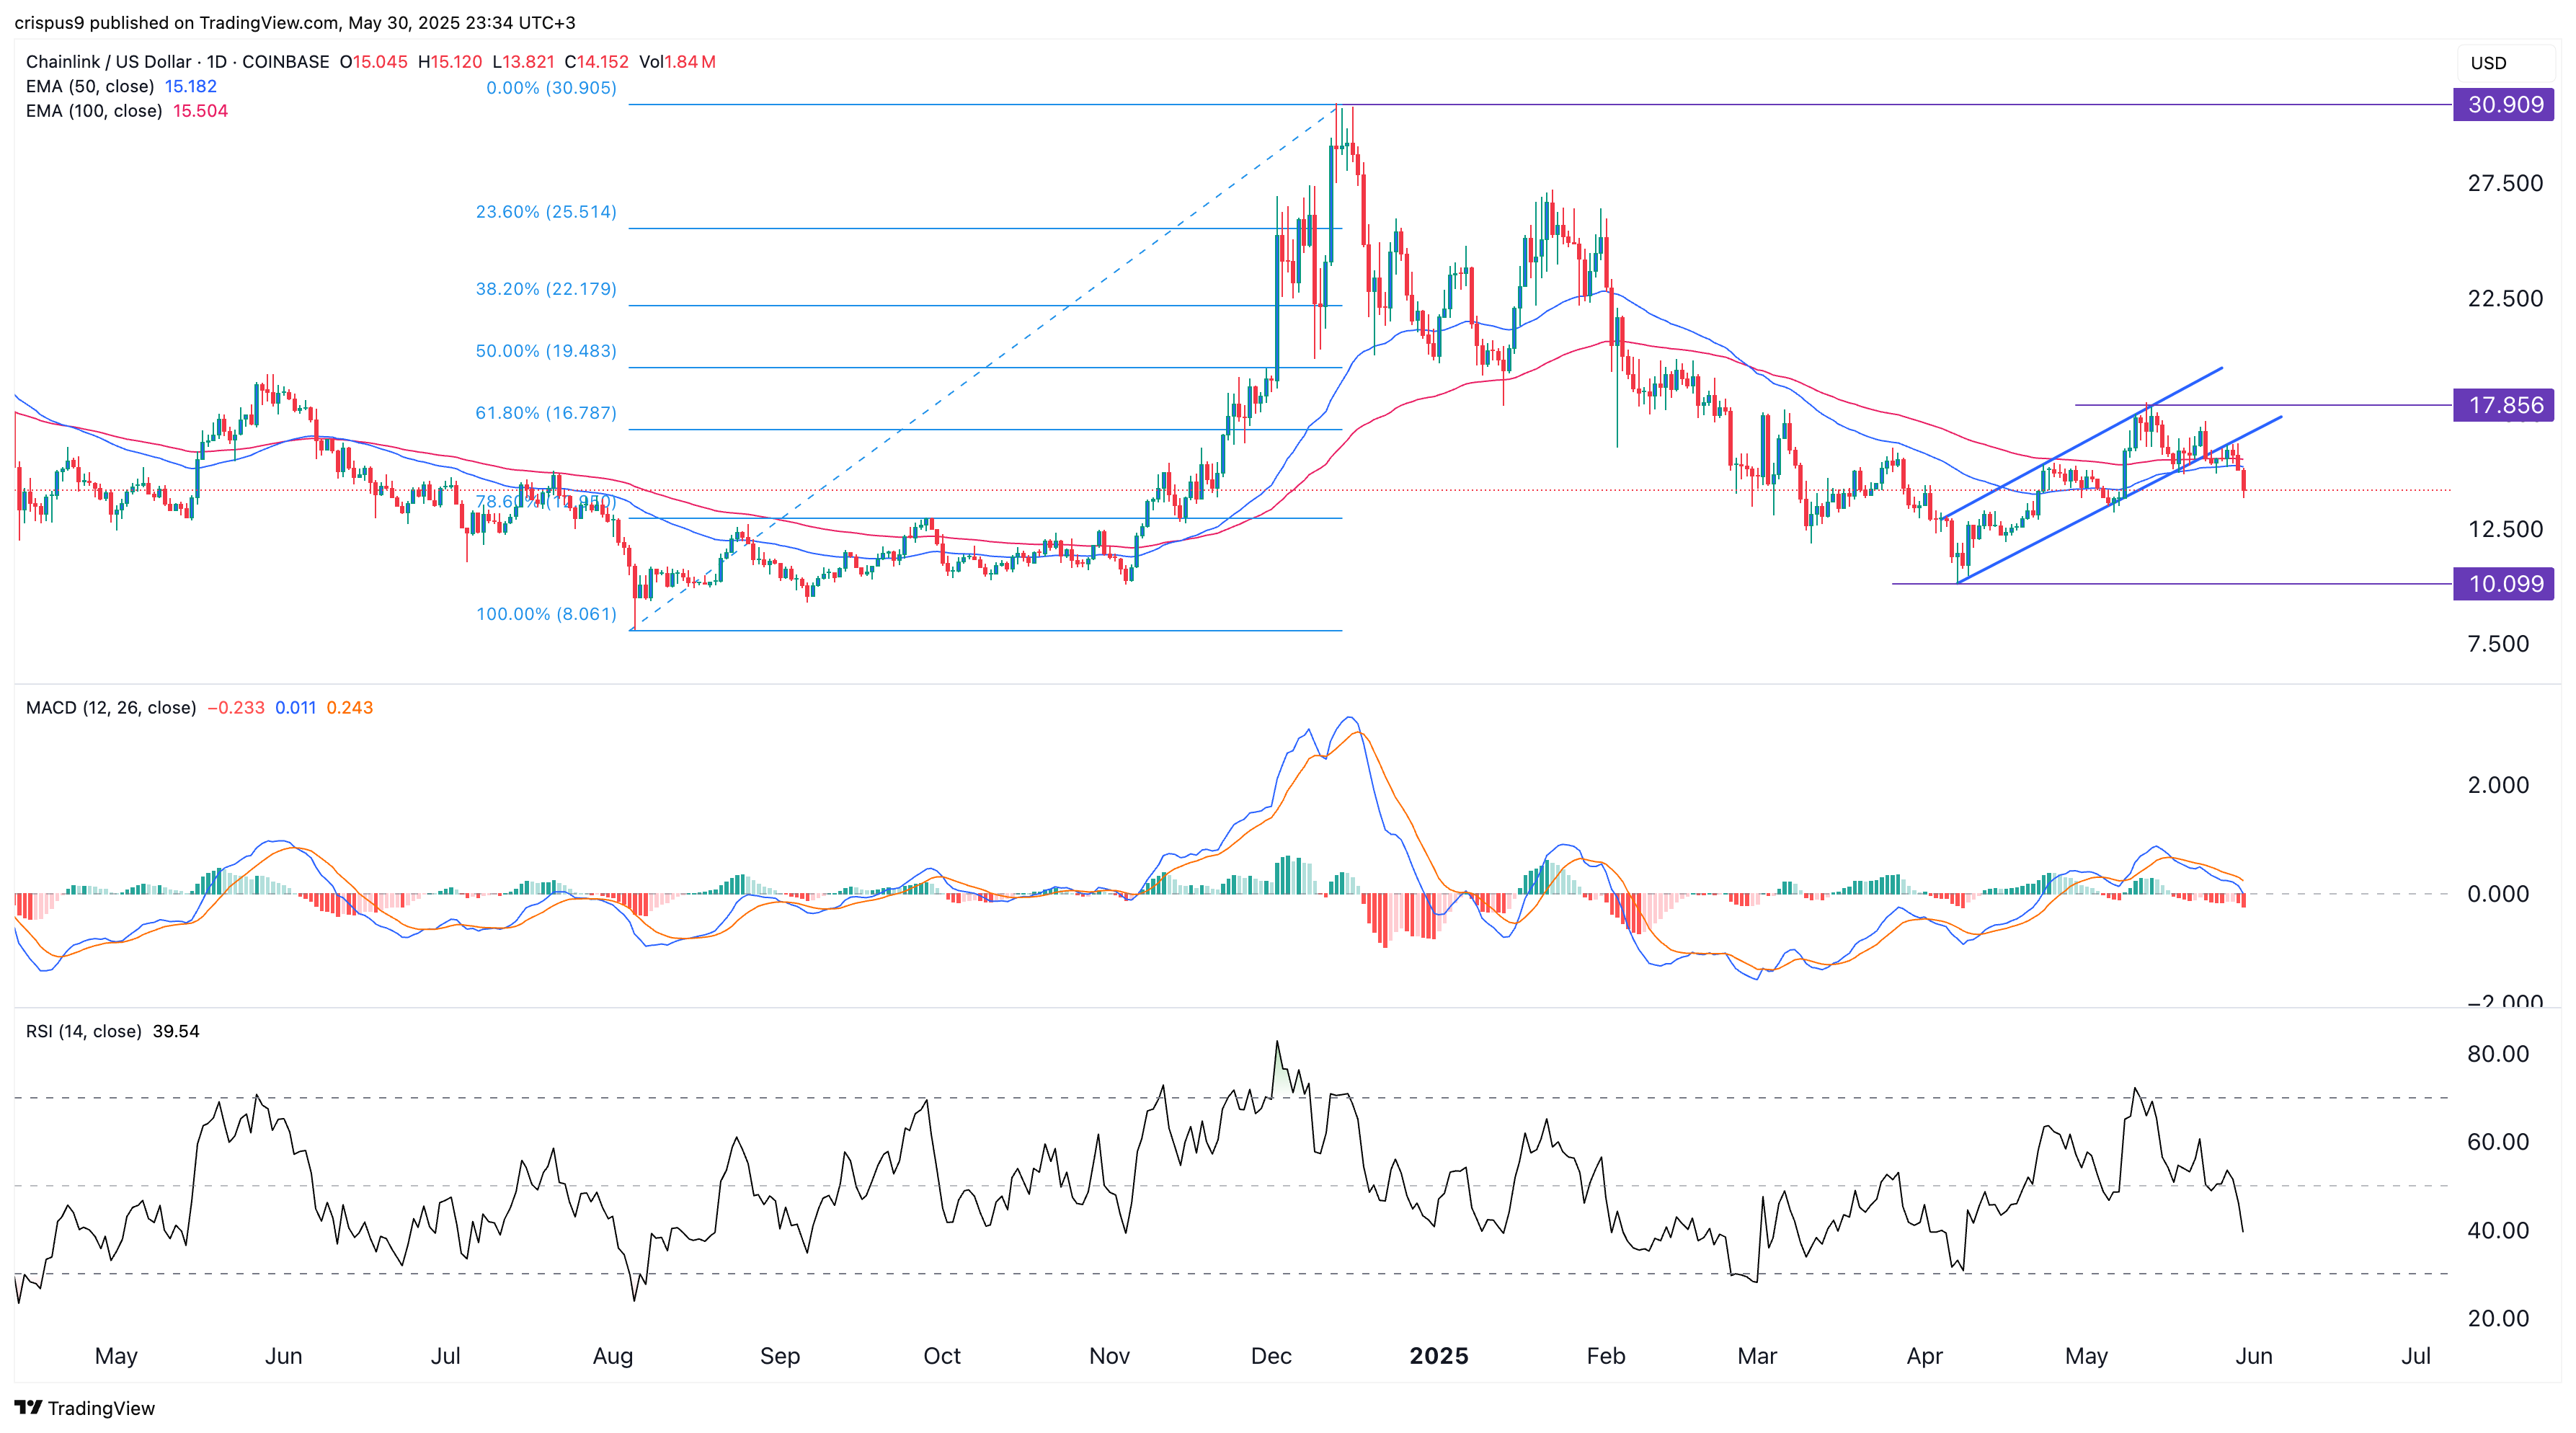Click the 0.00% (30.905) Fibonacci label
Image resolution: width=2576 pixels, height=1433 pixels.
click(551, 88)
